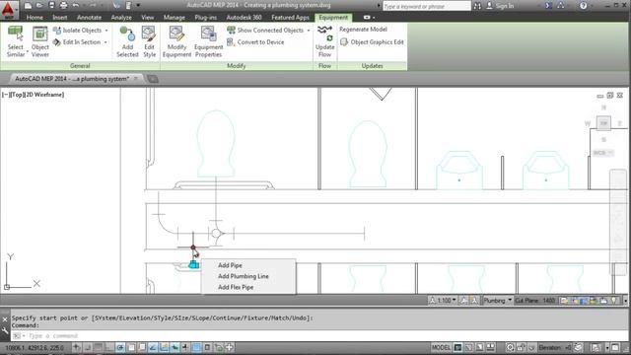Click the TOP face of the ViewCube
The height and width of the screenshot is (355, 631).
[x=603, y=123]
